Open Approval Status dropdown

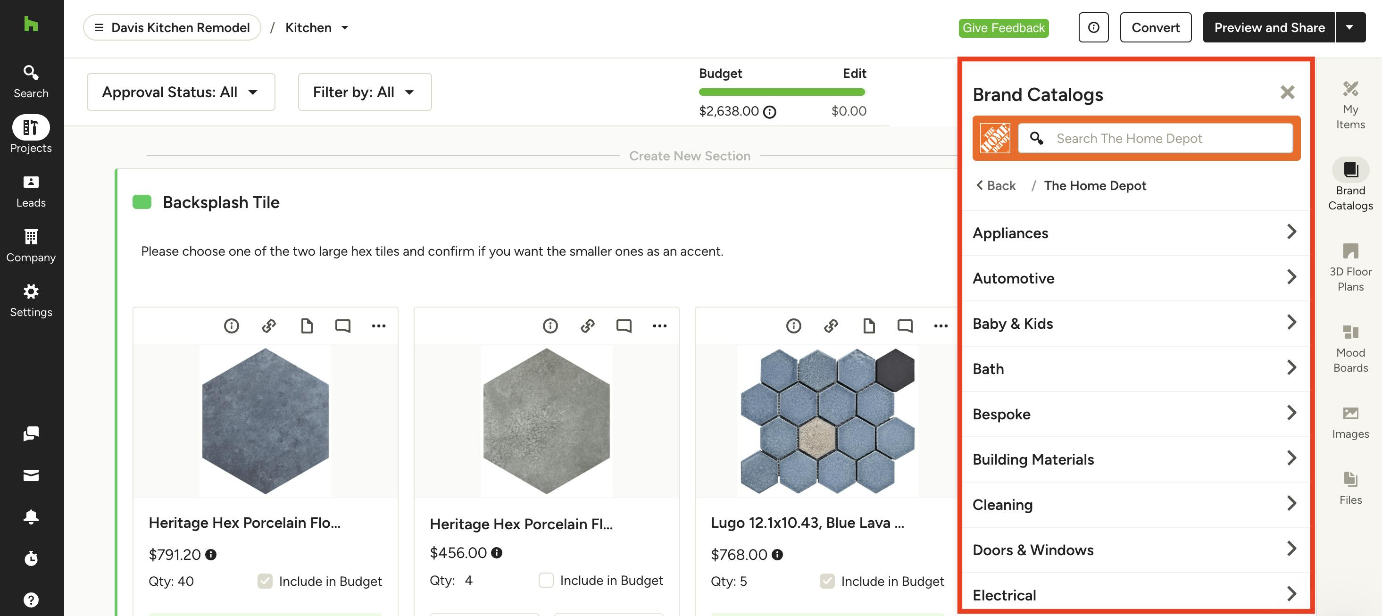(181, 92)
